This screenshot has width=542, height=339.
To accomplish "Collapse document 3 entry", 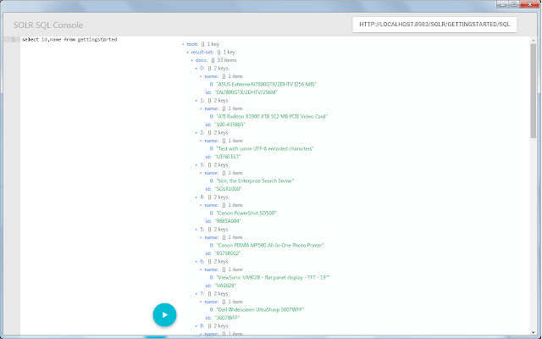I will click(x=196, y=165).
